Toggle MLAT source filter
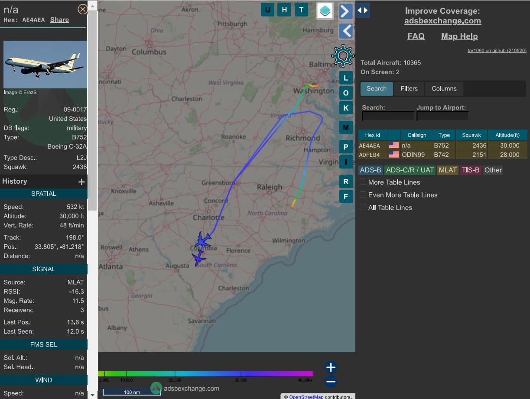The image size is (530, 399). coord(448,170)
